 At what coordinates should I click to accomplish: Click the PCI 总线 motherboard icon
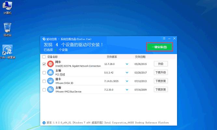[50, 72]
